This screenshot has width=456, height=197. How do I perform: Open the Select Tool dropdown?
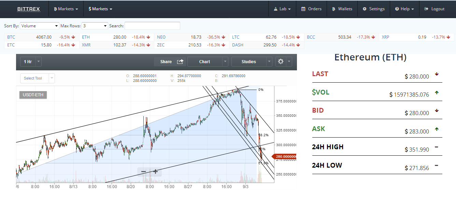tap(38, 78)
